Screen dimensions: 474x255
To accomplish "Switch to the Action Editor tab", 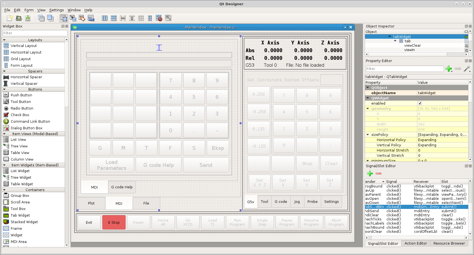I will pyautogui.click(x=416, y=243).
